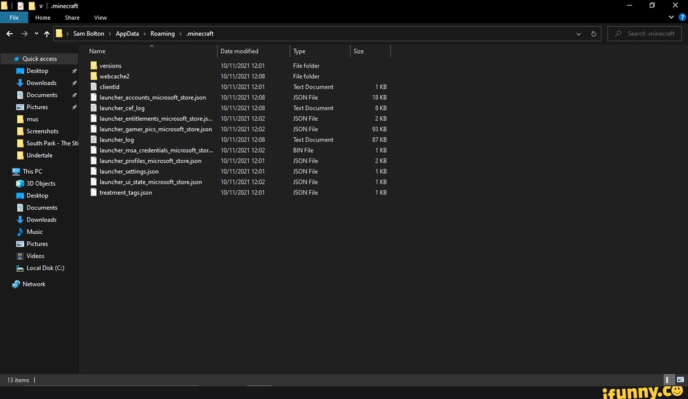This screenshot has width=688, height=399.
Task: Click Local Disk (C:) in the sidebar
Action: coord(45,268)
